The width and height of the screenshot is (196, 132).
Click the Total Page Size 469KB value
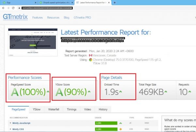pyautogui.click(x=151, y=92)
